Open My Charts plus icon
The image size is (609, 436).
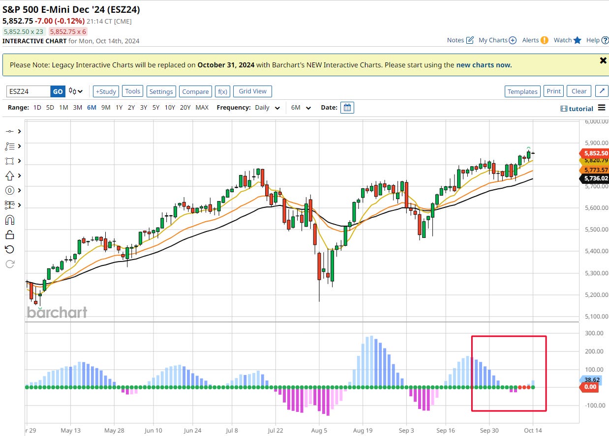tap(497, 40)
